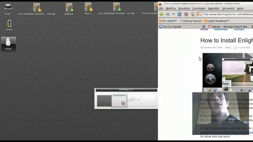Click the red Stop loading icon
Image resolution: width=253 pixels, height=142 pixels.
coord(186,14)
